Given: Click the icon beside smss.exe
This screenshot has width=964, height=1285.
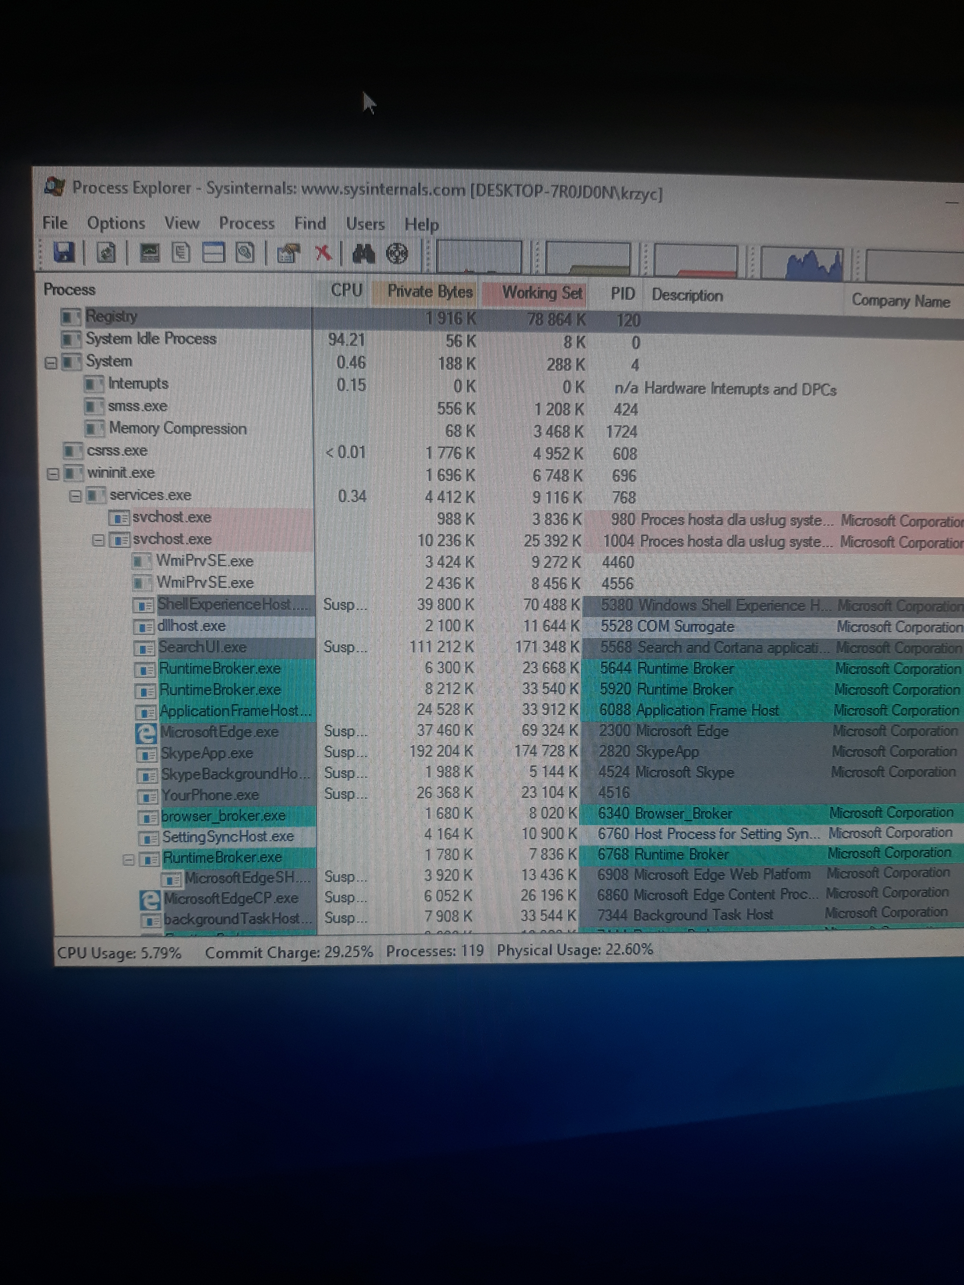Looking at the screenshot, I should [x=93, y=406].
